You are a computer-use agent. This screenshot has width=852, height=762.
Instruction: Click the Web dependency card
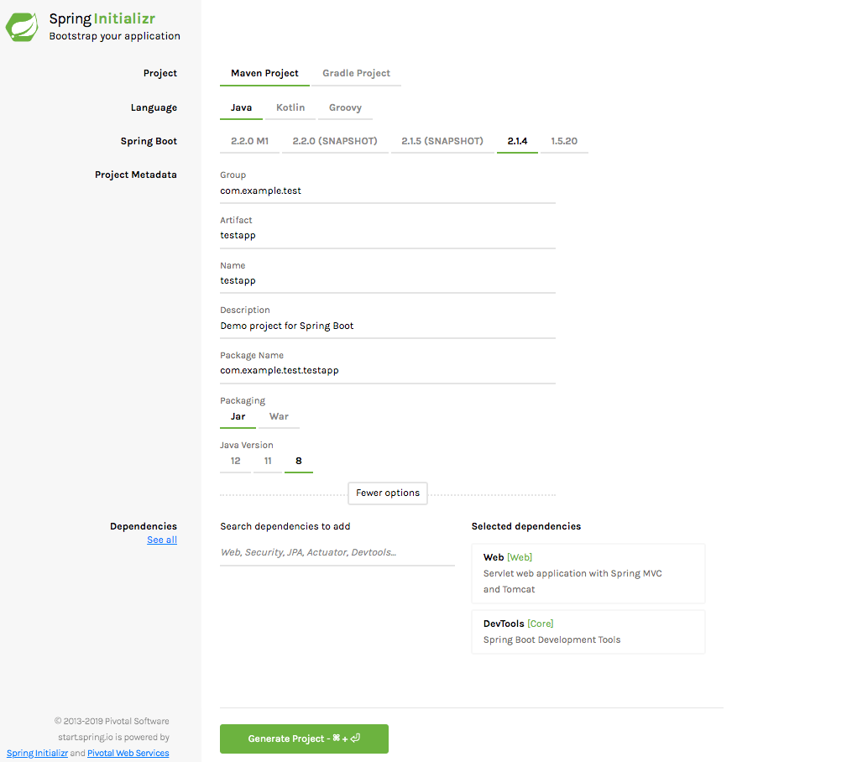point(588,573)
